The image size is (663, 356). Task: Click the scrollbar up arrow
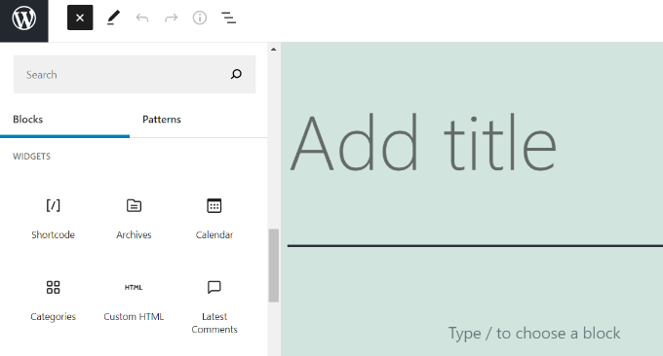point(274,50)
